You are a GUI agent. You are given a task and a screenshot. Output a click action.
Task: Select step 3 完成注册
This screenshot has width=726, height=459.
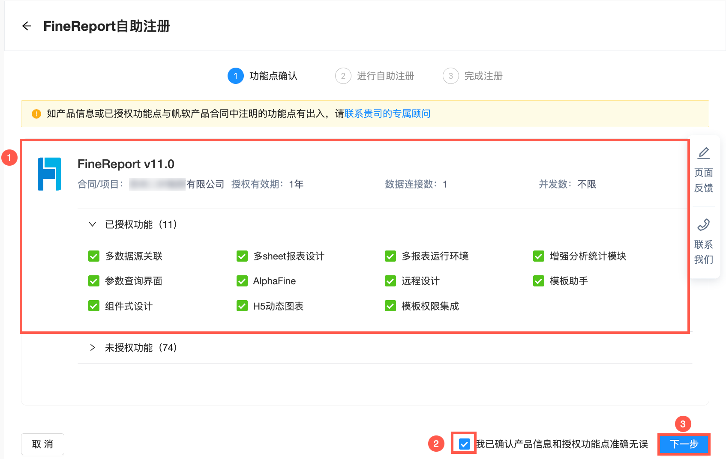(x=473, y=76)
